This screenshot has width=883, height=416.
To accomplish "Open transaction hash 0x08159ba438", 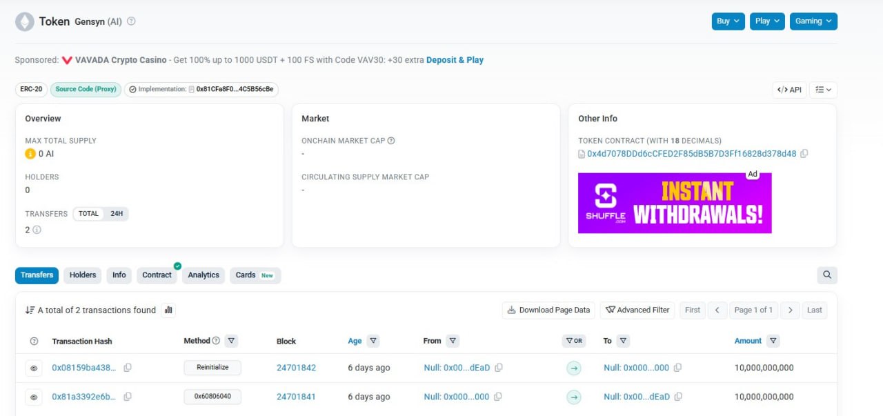I will (84, 368).
